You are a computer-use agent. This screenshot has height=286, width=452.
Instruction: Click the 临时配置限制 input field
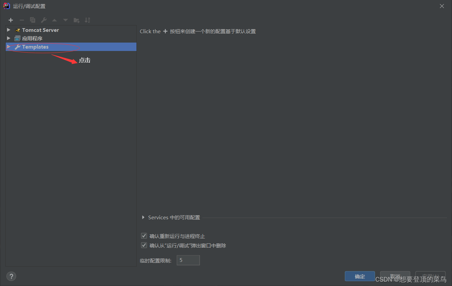coord(188,260)
